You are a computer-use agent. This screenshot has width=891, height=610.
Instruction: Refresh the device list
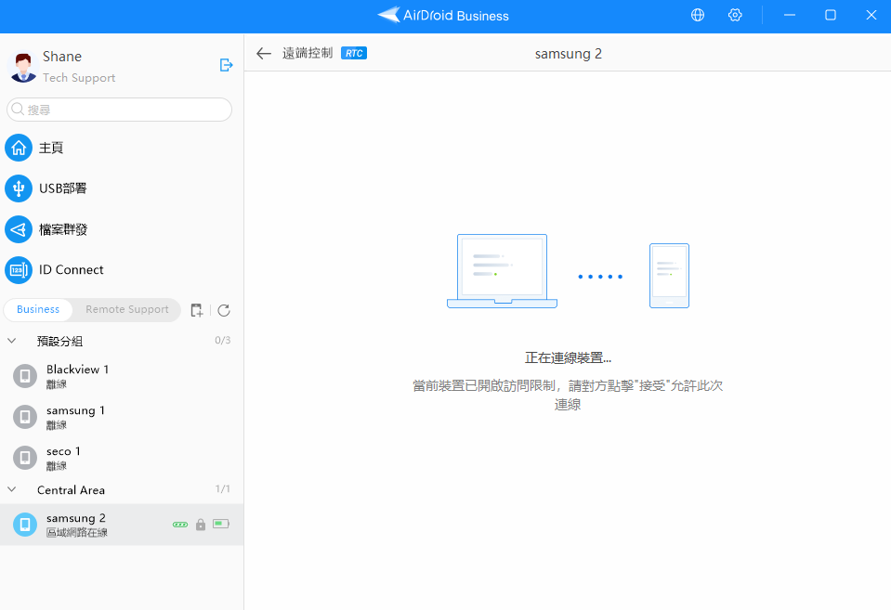point(224,310)
